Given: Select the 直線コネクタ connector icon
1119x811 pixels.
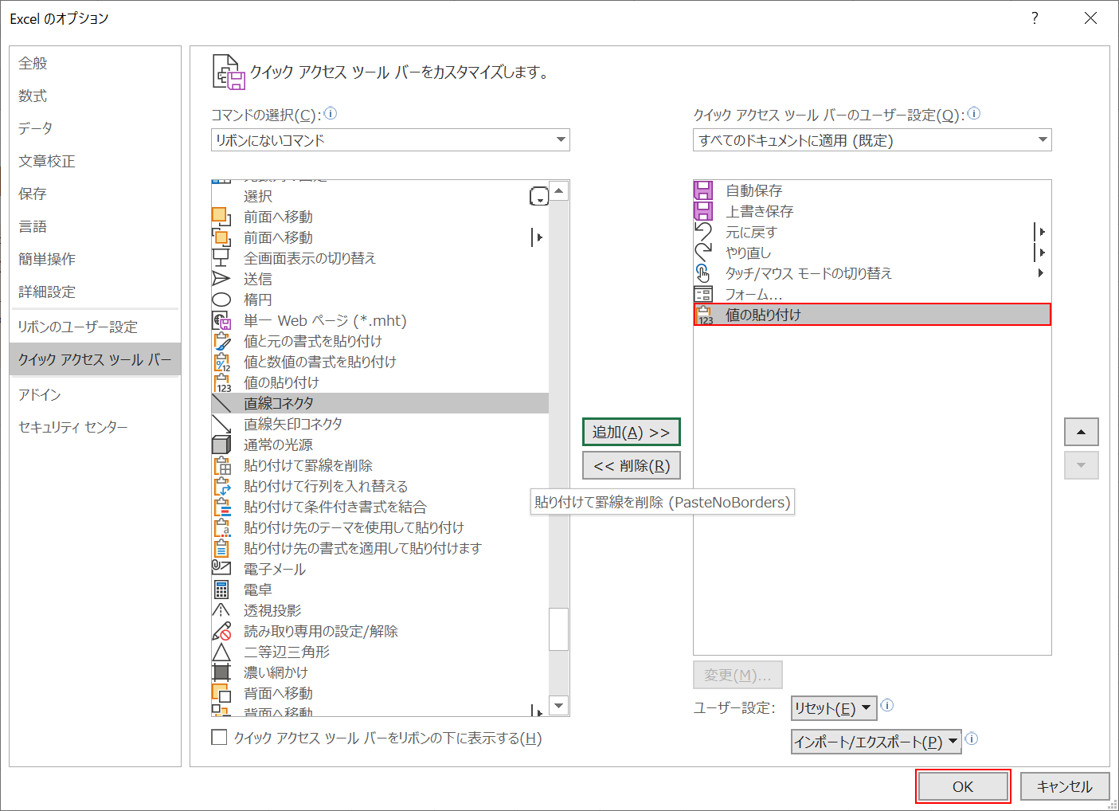Looking at the screenshot, I should 221,402.
